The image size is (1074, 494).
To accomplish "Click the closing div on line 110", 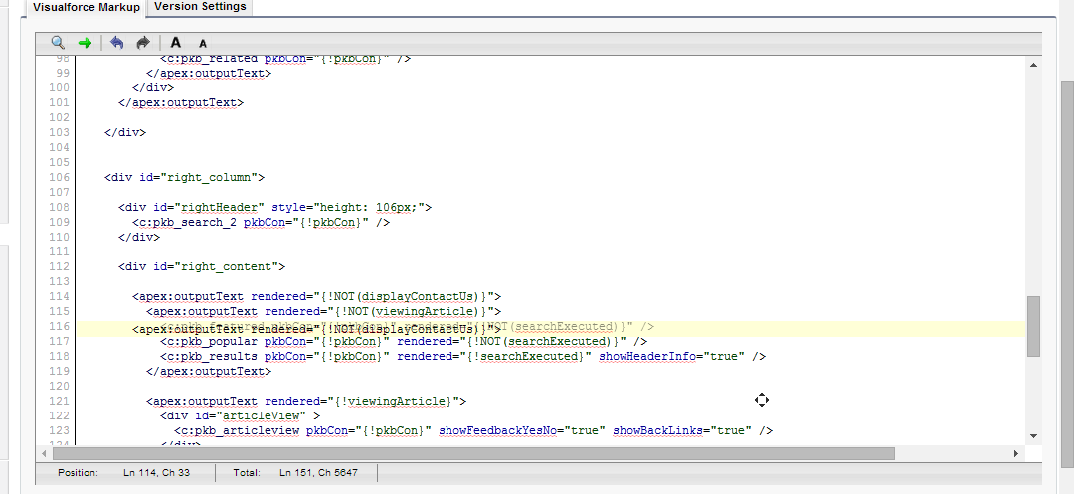I will tap(139, 237).
